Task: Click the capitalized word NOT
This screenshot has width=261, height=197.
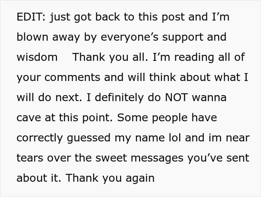Action: pyautogui.click(x=176, y=97)
